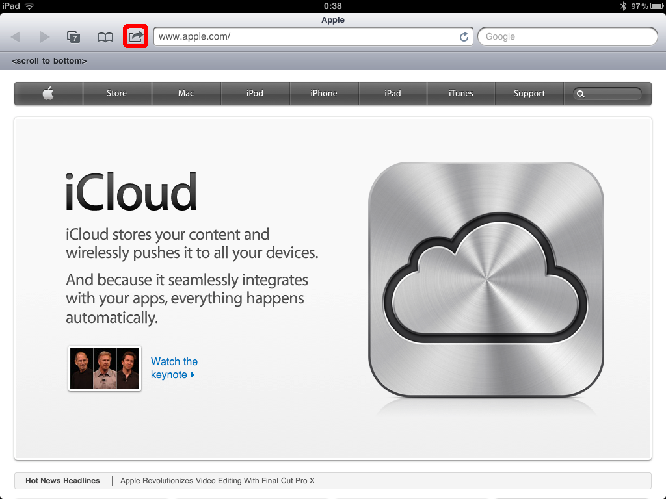Visit the Support section
666x499 pixels.
point(529,94)
